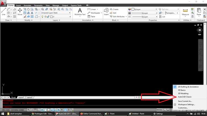Expand the Layers panel
207x116 pixels.
(x=56, y=20)
